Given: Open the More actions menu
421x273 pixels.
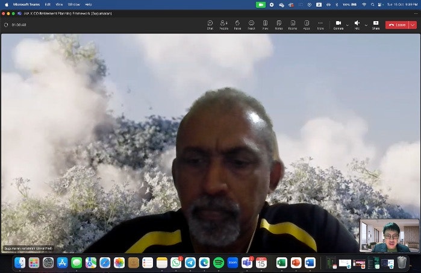Looking at the screenshot, I should coord(320,25).
